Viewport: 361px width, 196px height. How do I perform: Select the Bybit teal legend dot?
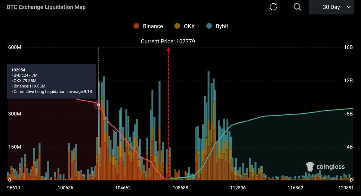pos(209,26)
